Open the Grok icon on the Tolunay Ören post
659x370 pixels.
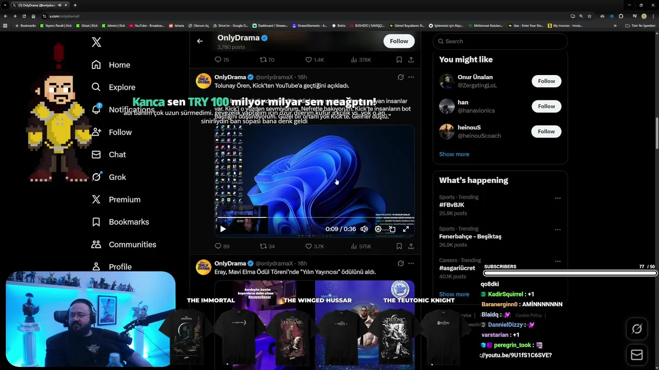[401, 77]
